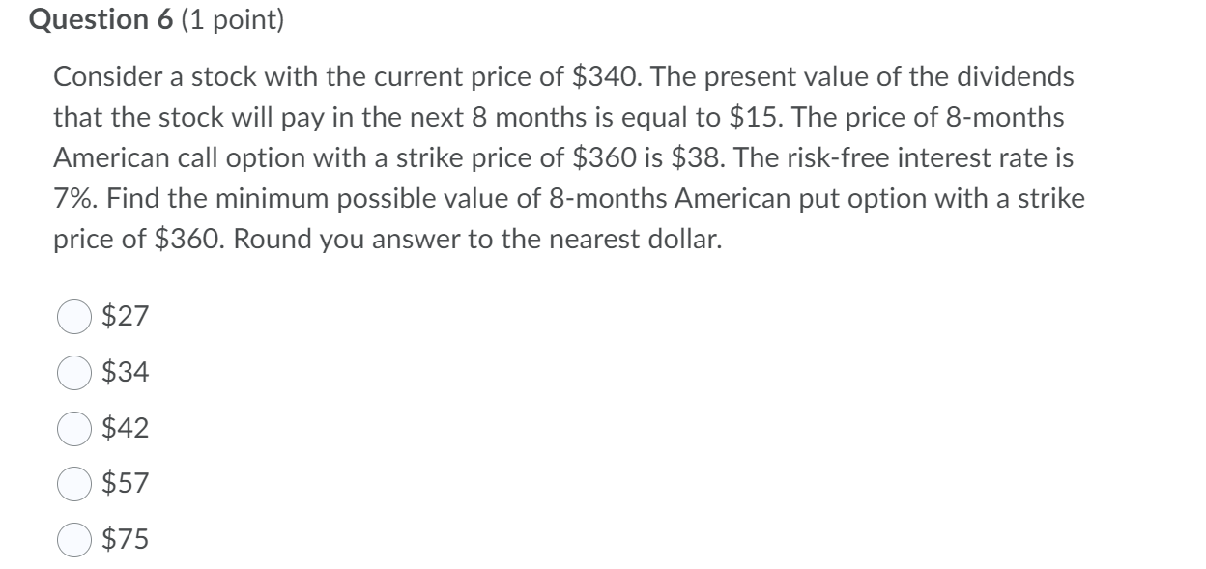Click the $75 answer label
Viewport: 1206px width, 569px height.
click(123, 537)
